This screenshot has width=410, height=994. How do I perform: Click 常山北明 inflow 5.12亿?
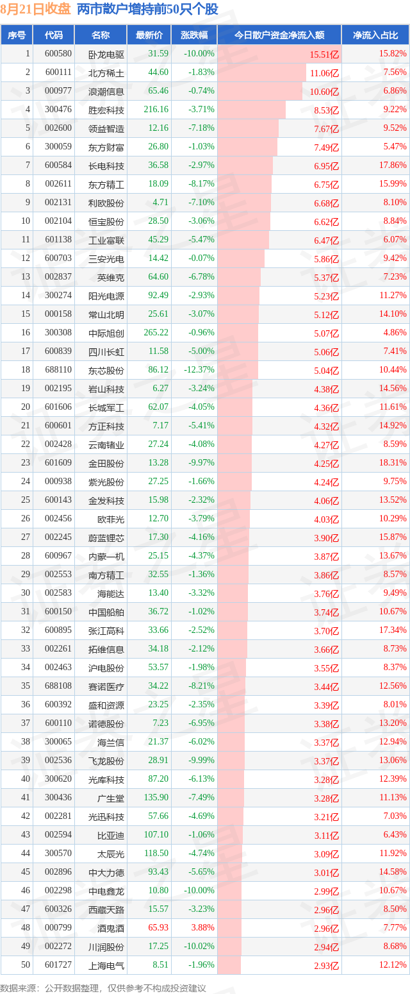pyautogui.click(x=326, y=315)
